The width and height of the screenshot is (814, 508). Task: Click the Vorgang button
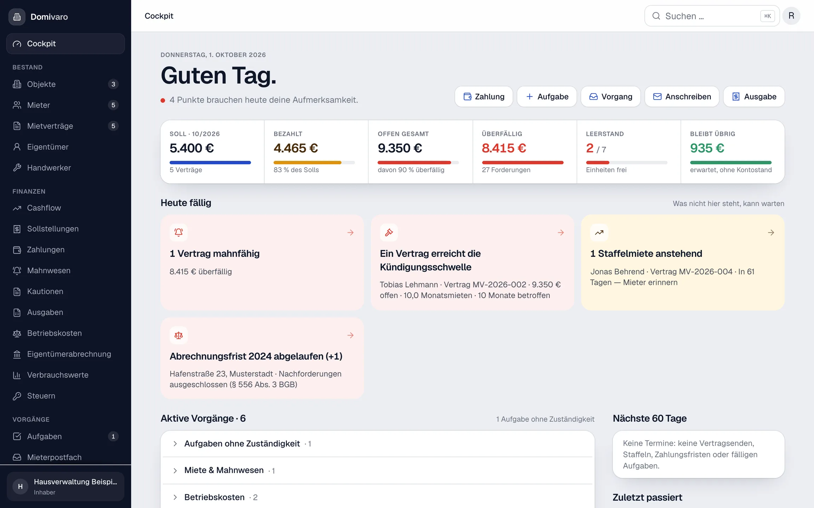click(610, 96)
